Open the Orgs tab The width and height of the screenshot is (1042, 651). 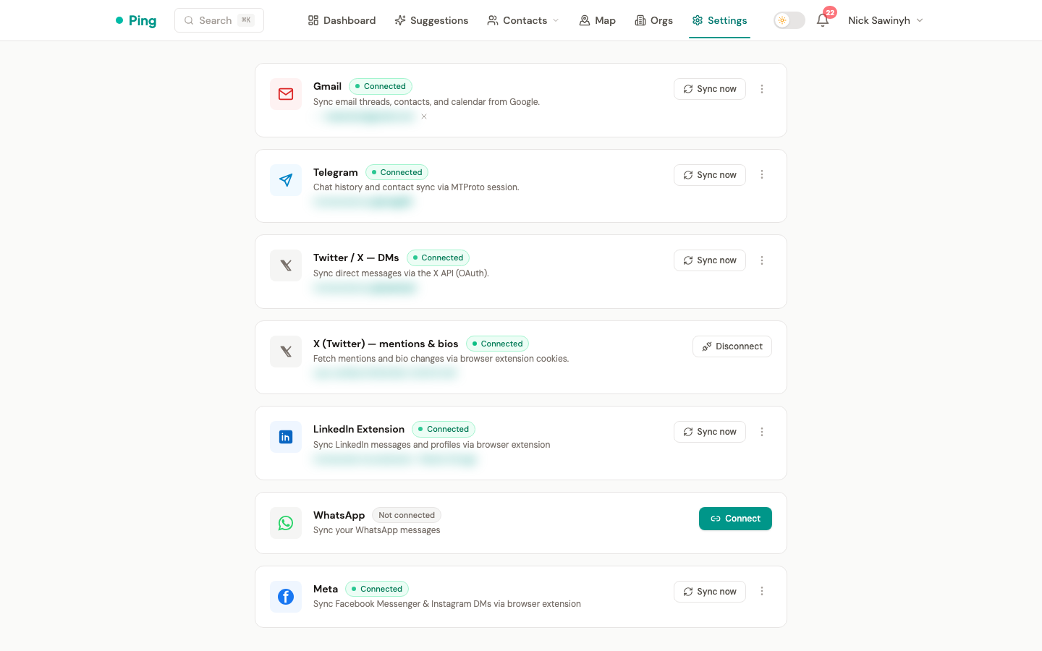tap(653, 20)
